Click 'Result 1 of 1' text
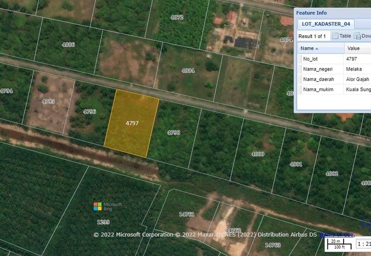Screen dimensions: 371x256 coord(312,36)
